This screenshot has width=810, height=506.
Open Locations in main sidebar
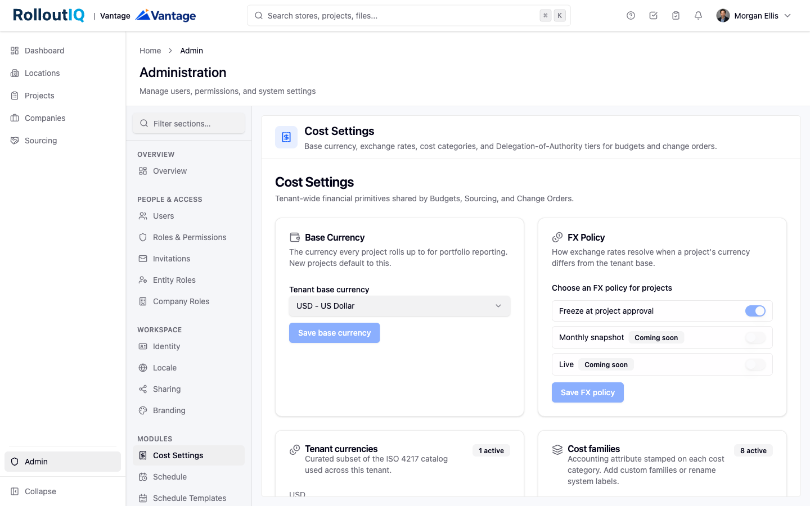(63, 73)
